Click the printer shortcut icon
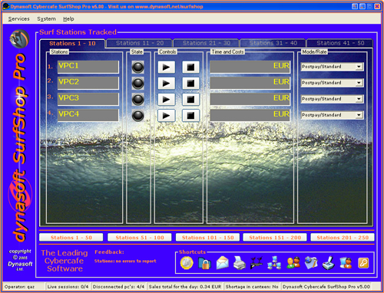Image resolution: width=384 pixels, height=293 pixels. click(x=240, y=263)
